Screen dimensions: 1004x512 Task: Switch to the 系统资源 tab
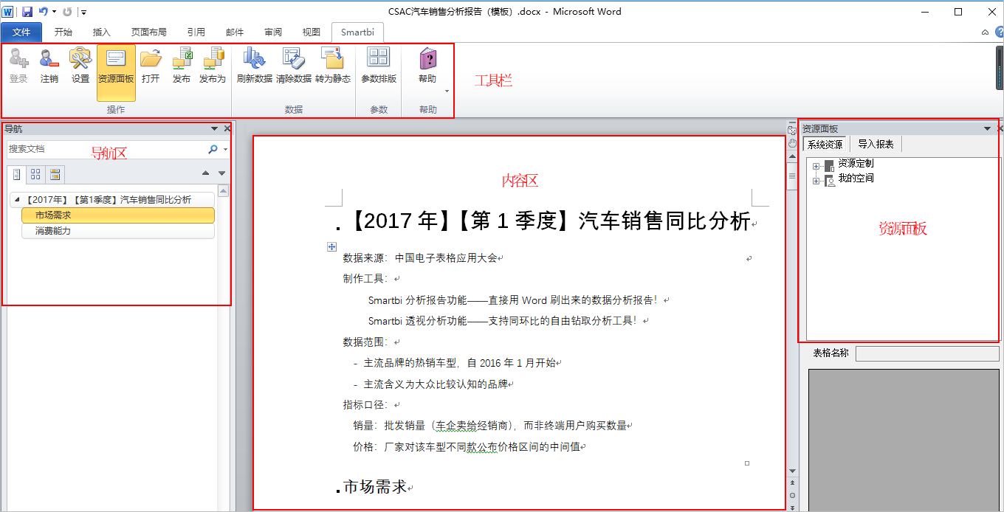[825, 145]
